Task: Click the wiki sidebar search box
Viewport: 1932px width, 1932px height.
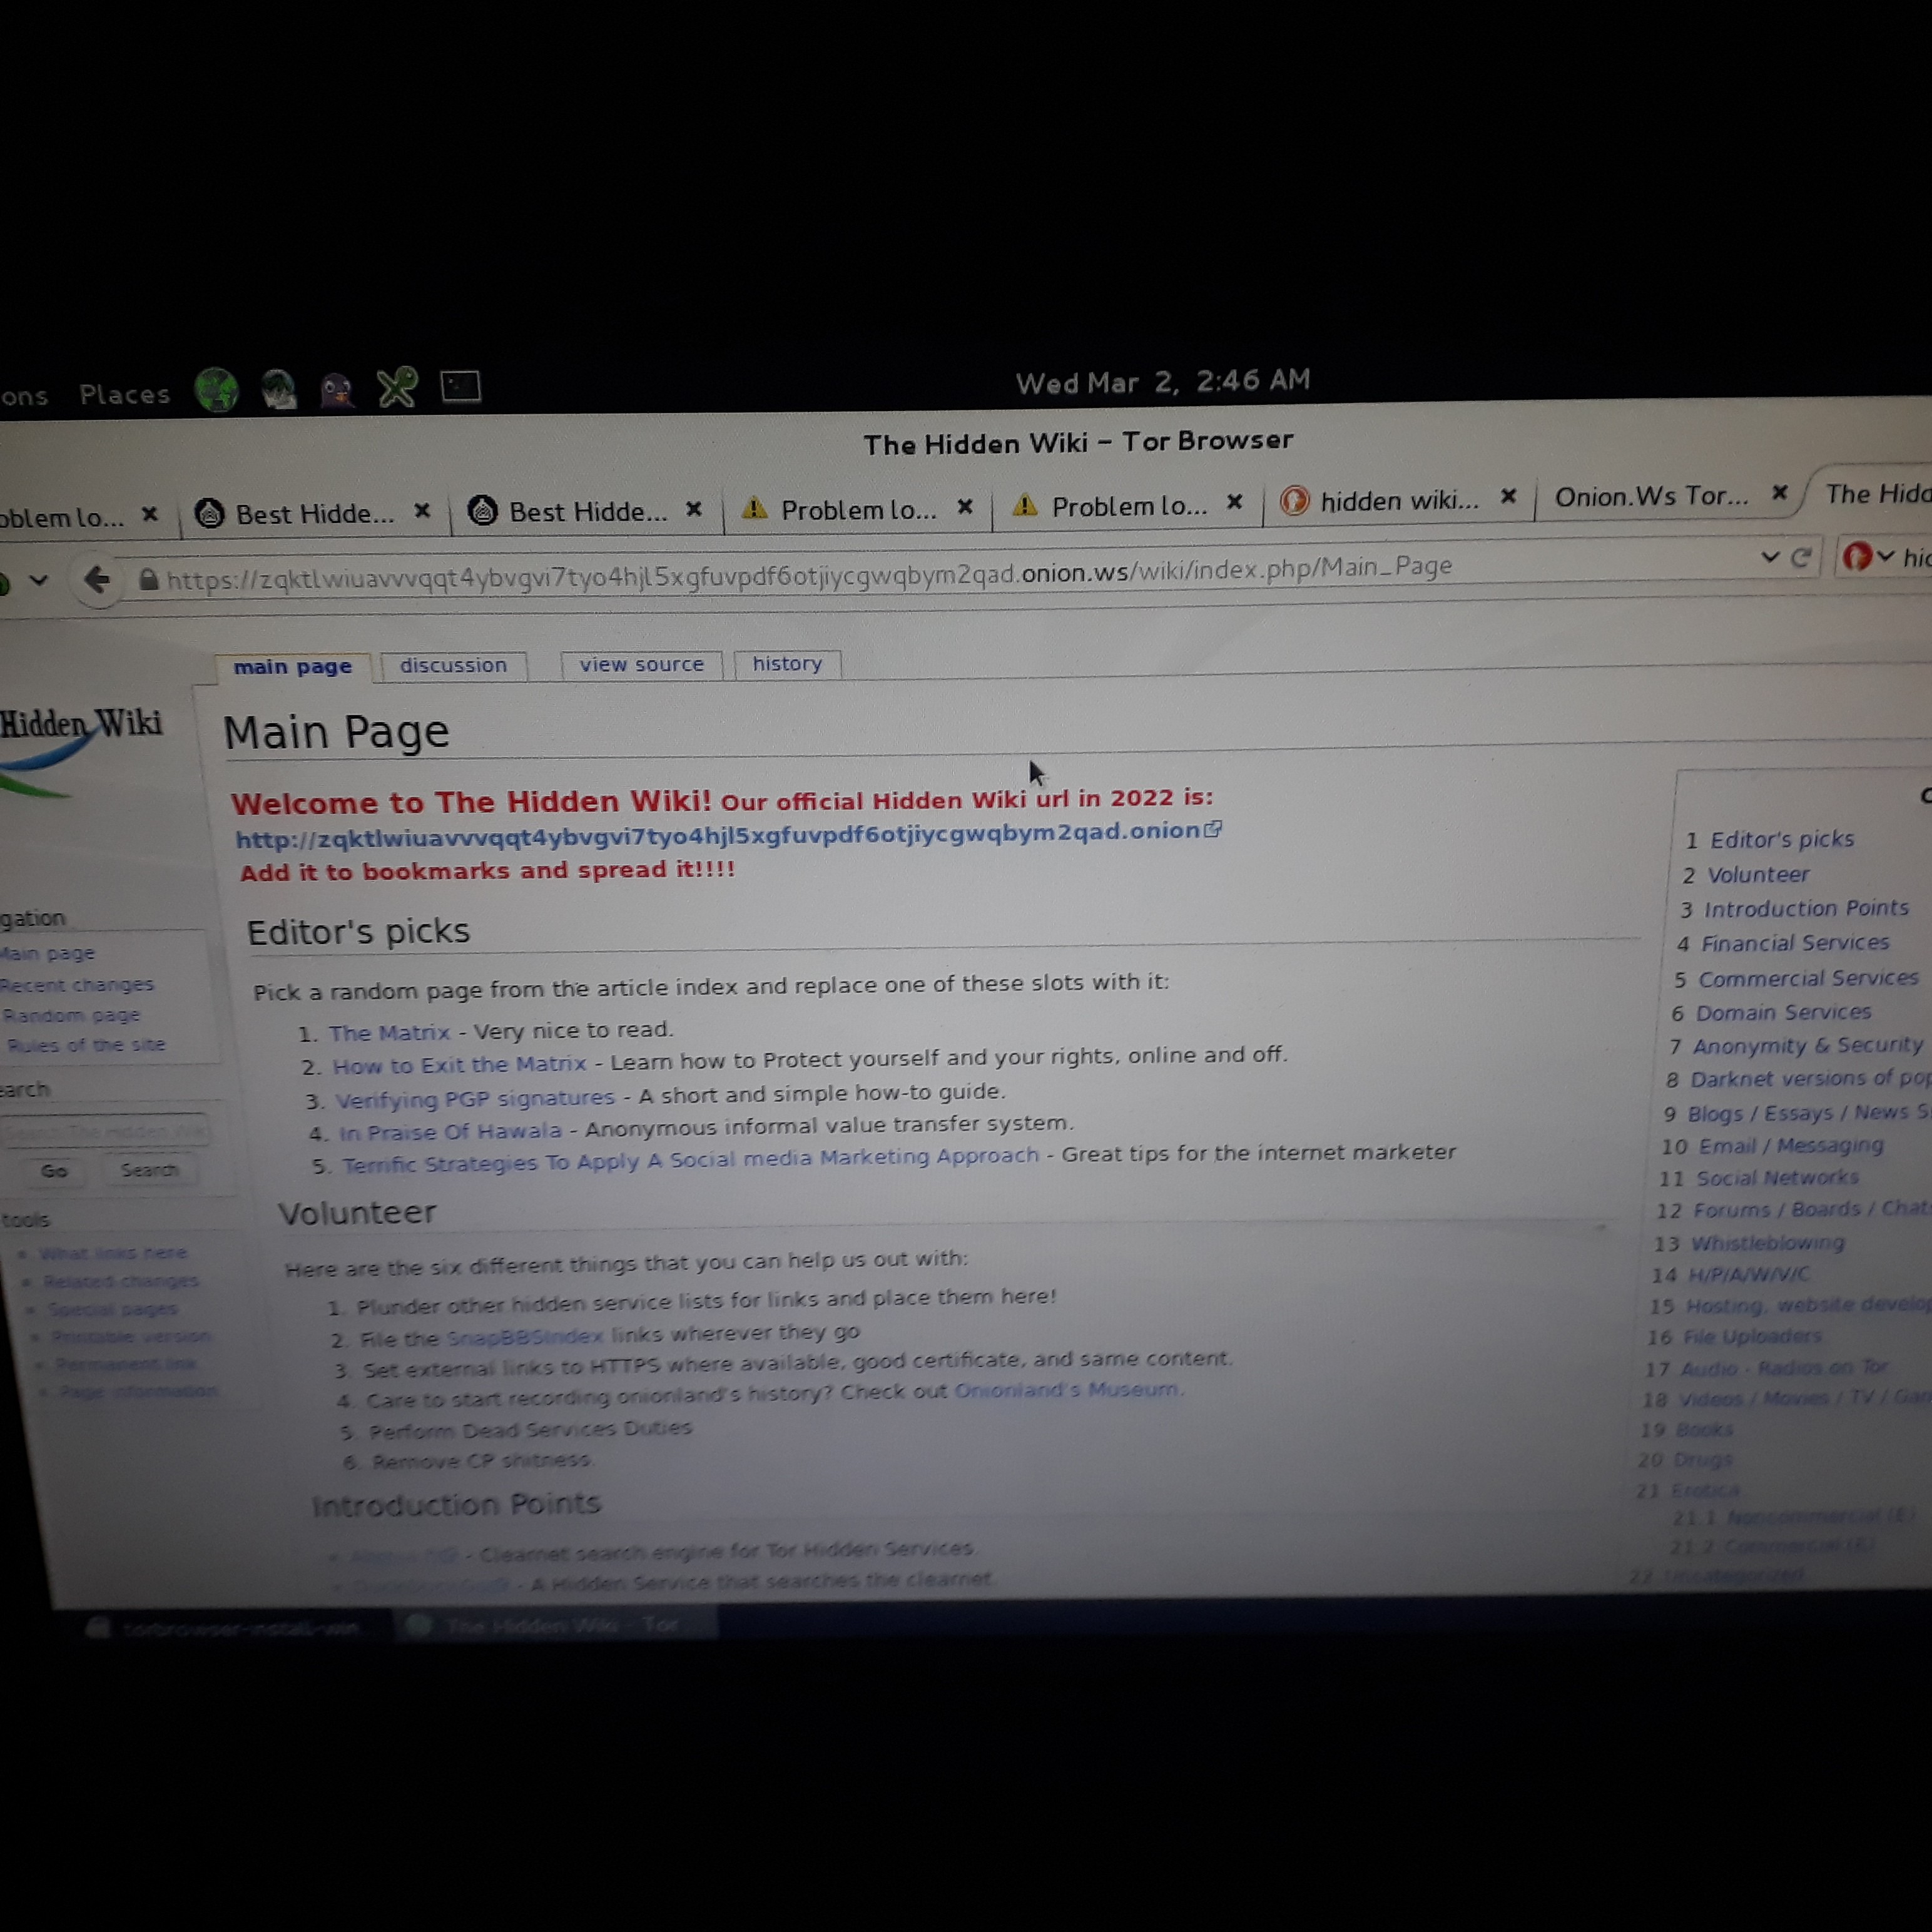Action: (x=105, y=1132)
